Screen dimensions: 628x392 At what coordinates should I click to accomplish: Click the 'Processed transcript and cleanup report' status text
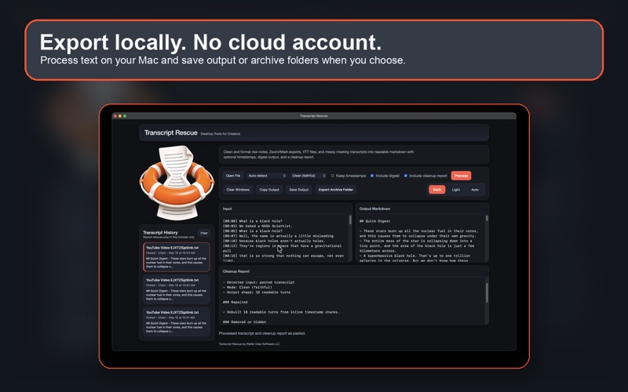coord(262,333)
